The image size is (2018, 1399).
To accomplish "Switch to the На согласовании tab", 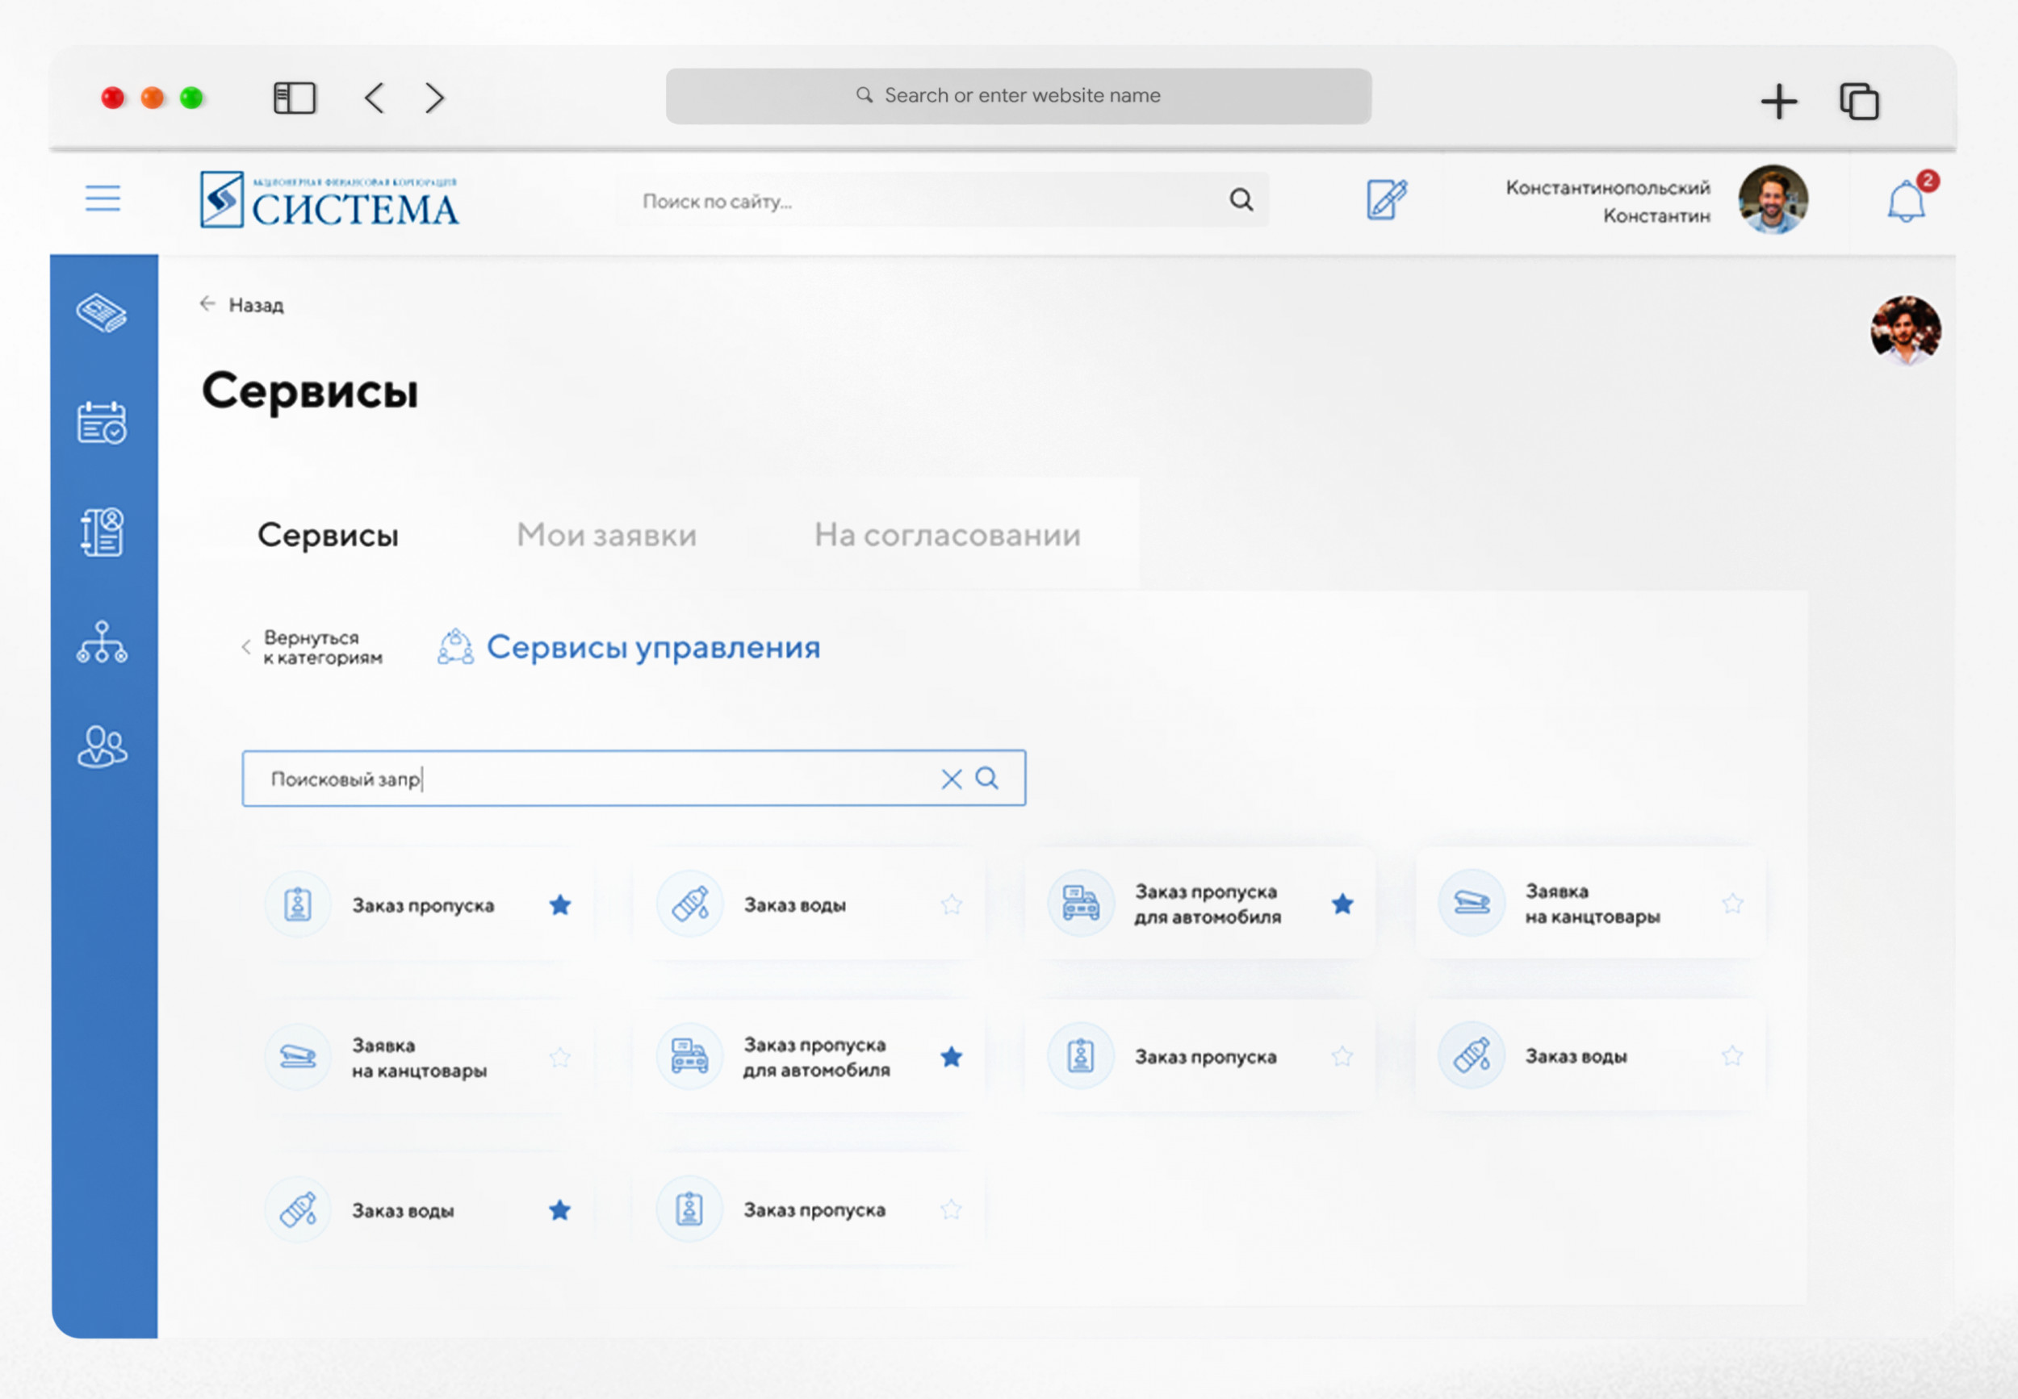I will pyautogui.click(x=947, y=535).
